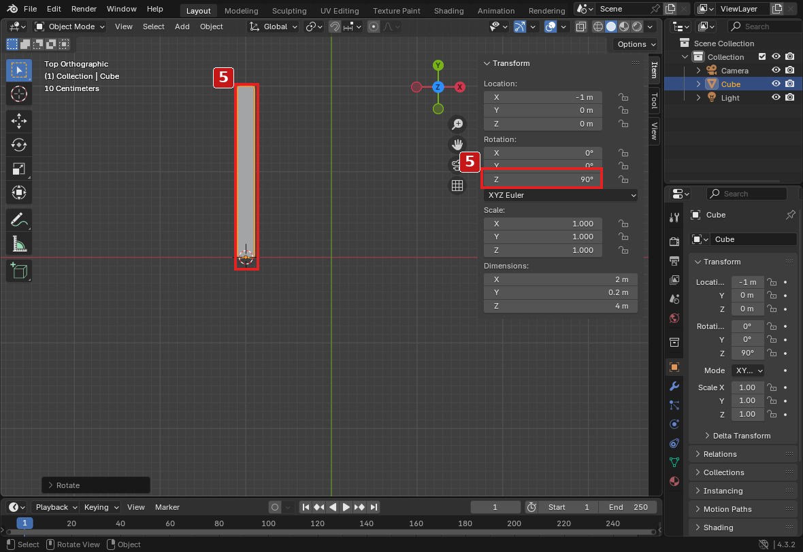Open the Render menu
Screen dimensions: 803x552
84,9
